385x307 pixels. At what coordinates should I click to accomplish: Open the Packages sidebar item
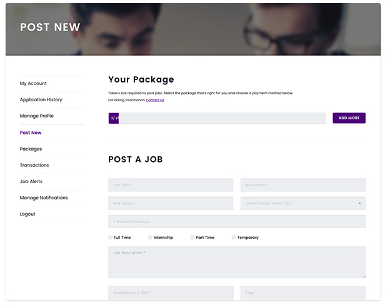[x=31, y=149]
